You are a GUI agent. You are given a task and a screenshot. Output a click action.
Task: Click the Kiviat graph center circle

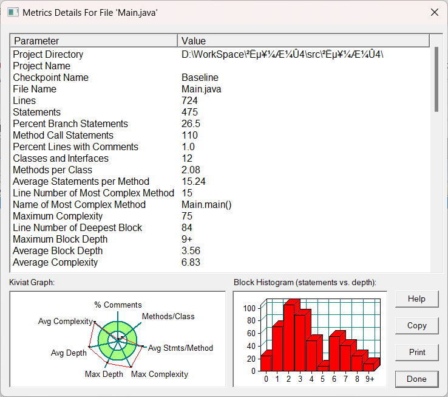[x=117, y=339]
